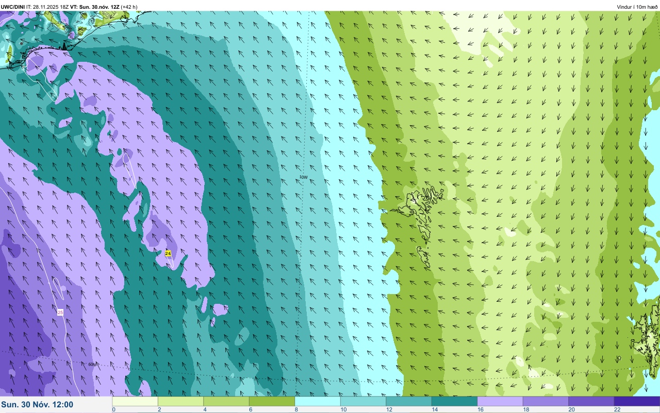The height and width of the screenshot is (413, 660).
Task: Pick the teal 12–14 legend swatch
Action: (409, 401)
